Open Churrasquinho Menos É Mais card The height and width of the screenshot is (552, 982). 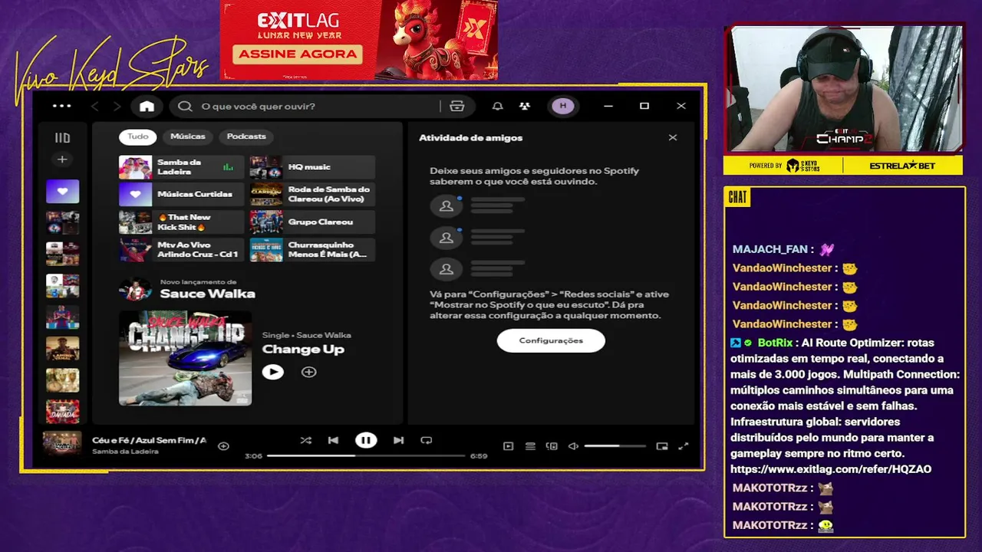[x=312, y=250]
